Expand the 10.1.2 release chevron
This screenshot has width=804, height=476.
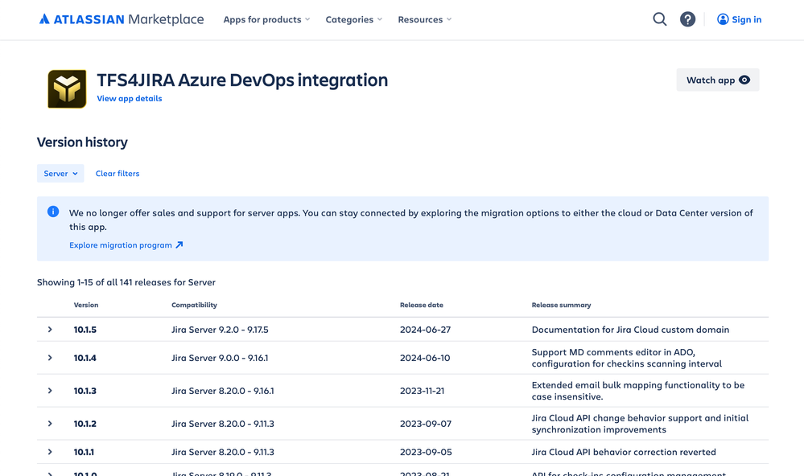[50, 424]
